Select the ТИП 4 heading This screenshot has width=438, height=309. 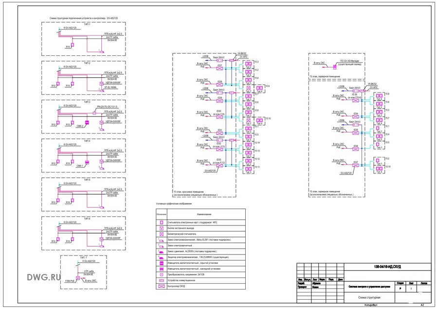tap(87, 141)
